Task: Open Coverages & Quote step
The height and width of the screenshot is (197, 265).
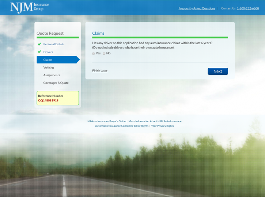Action: point(56,83)
